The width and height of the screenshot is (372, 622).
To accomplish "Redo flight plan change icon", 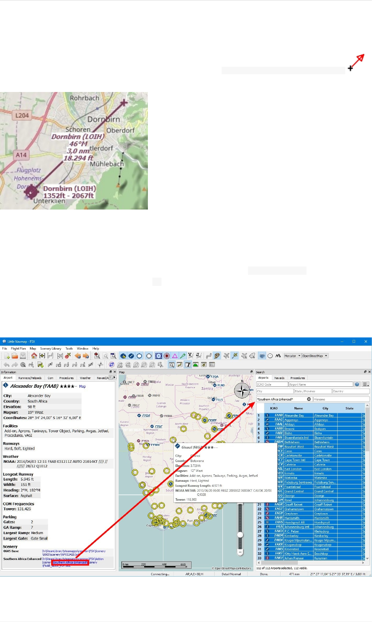I will coord(14,365).
